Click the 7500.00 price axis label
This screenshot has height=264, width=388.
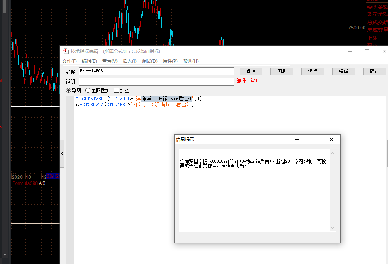coord(357,28)
